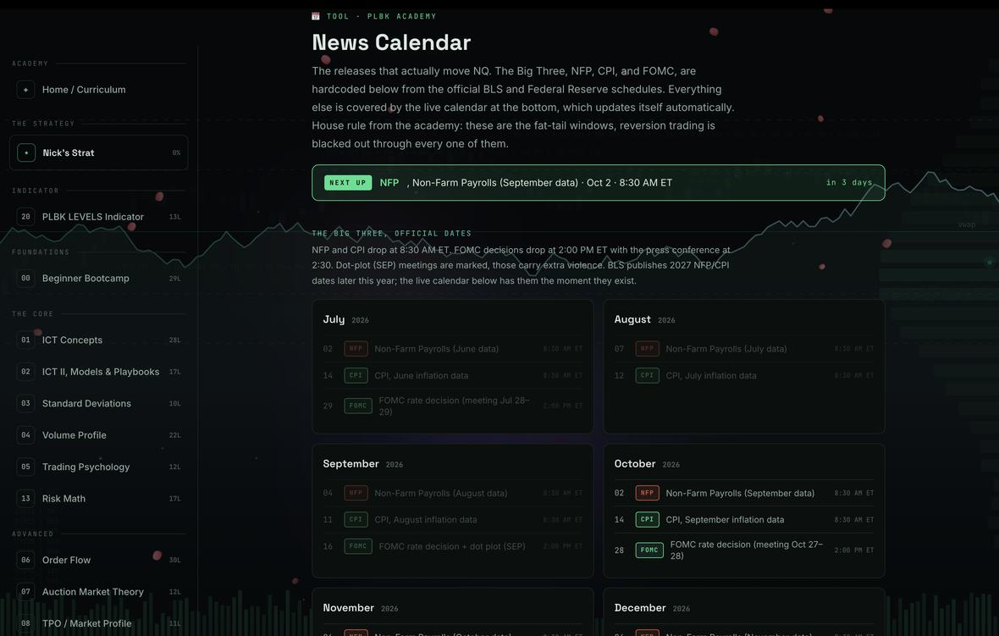Select 'FOMC rate decision + dot plot (SEP)' row
This screenshot has height=636, width=999.
click(452, 547)
